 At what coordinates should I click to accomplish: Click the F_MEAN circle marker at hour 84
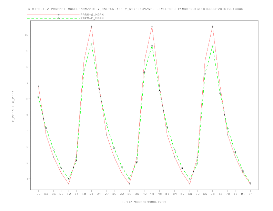point(250,183)
